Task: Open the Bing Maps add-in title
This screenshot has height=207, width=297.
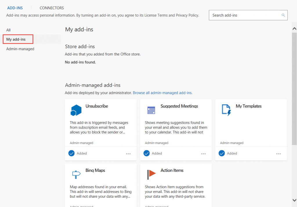Action: pos(95,170)
